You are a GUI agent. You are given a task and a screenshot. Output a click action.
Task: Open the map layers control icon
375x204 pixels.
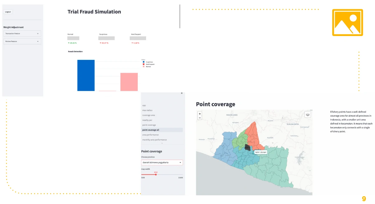click(x=308, y=115)
